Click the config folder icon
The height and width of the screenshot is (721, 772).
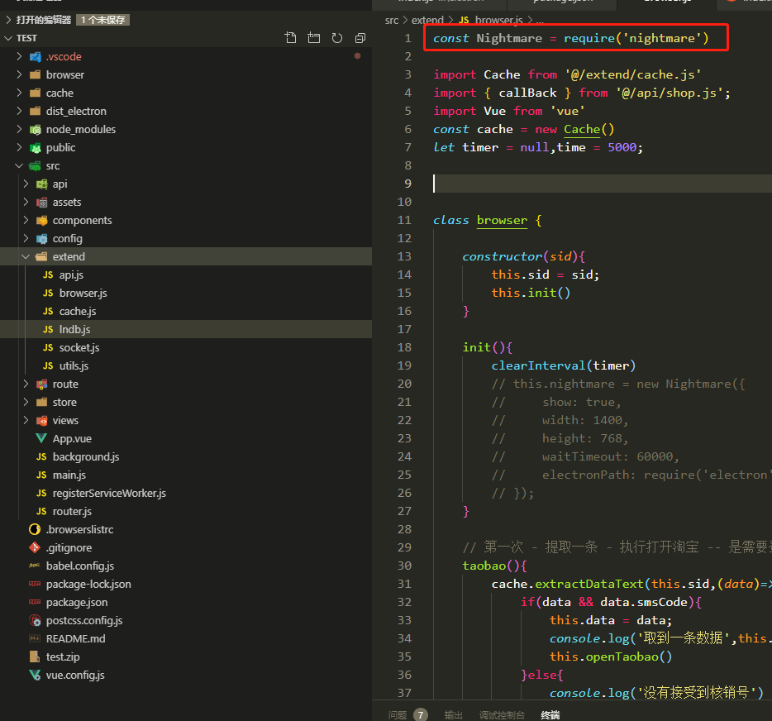tap(42, 239)
